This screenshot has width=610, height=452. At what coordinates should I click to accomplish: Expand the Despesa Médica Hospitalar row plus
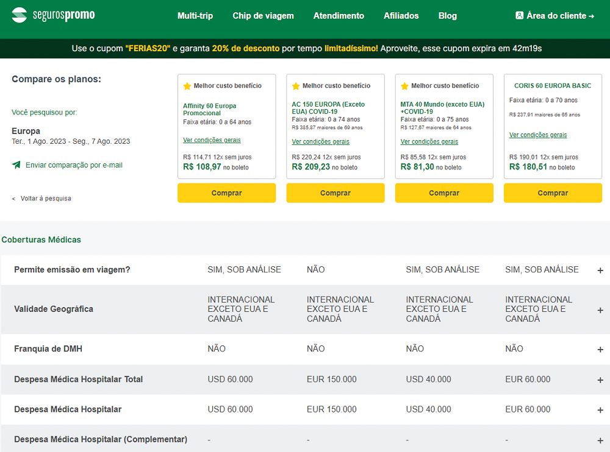(x=600, y=411)
